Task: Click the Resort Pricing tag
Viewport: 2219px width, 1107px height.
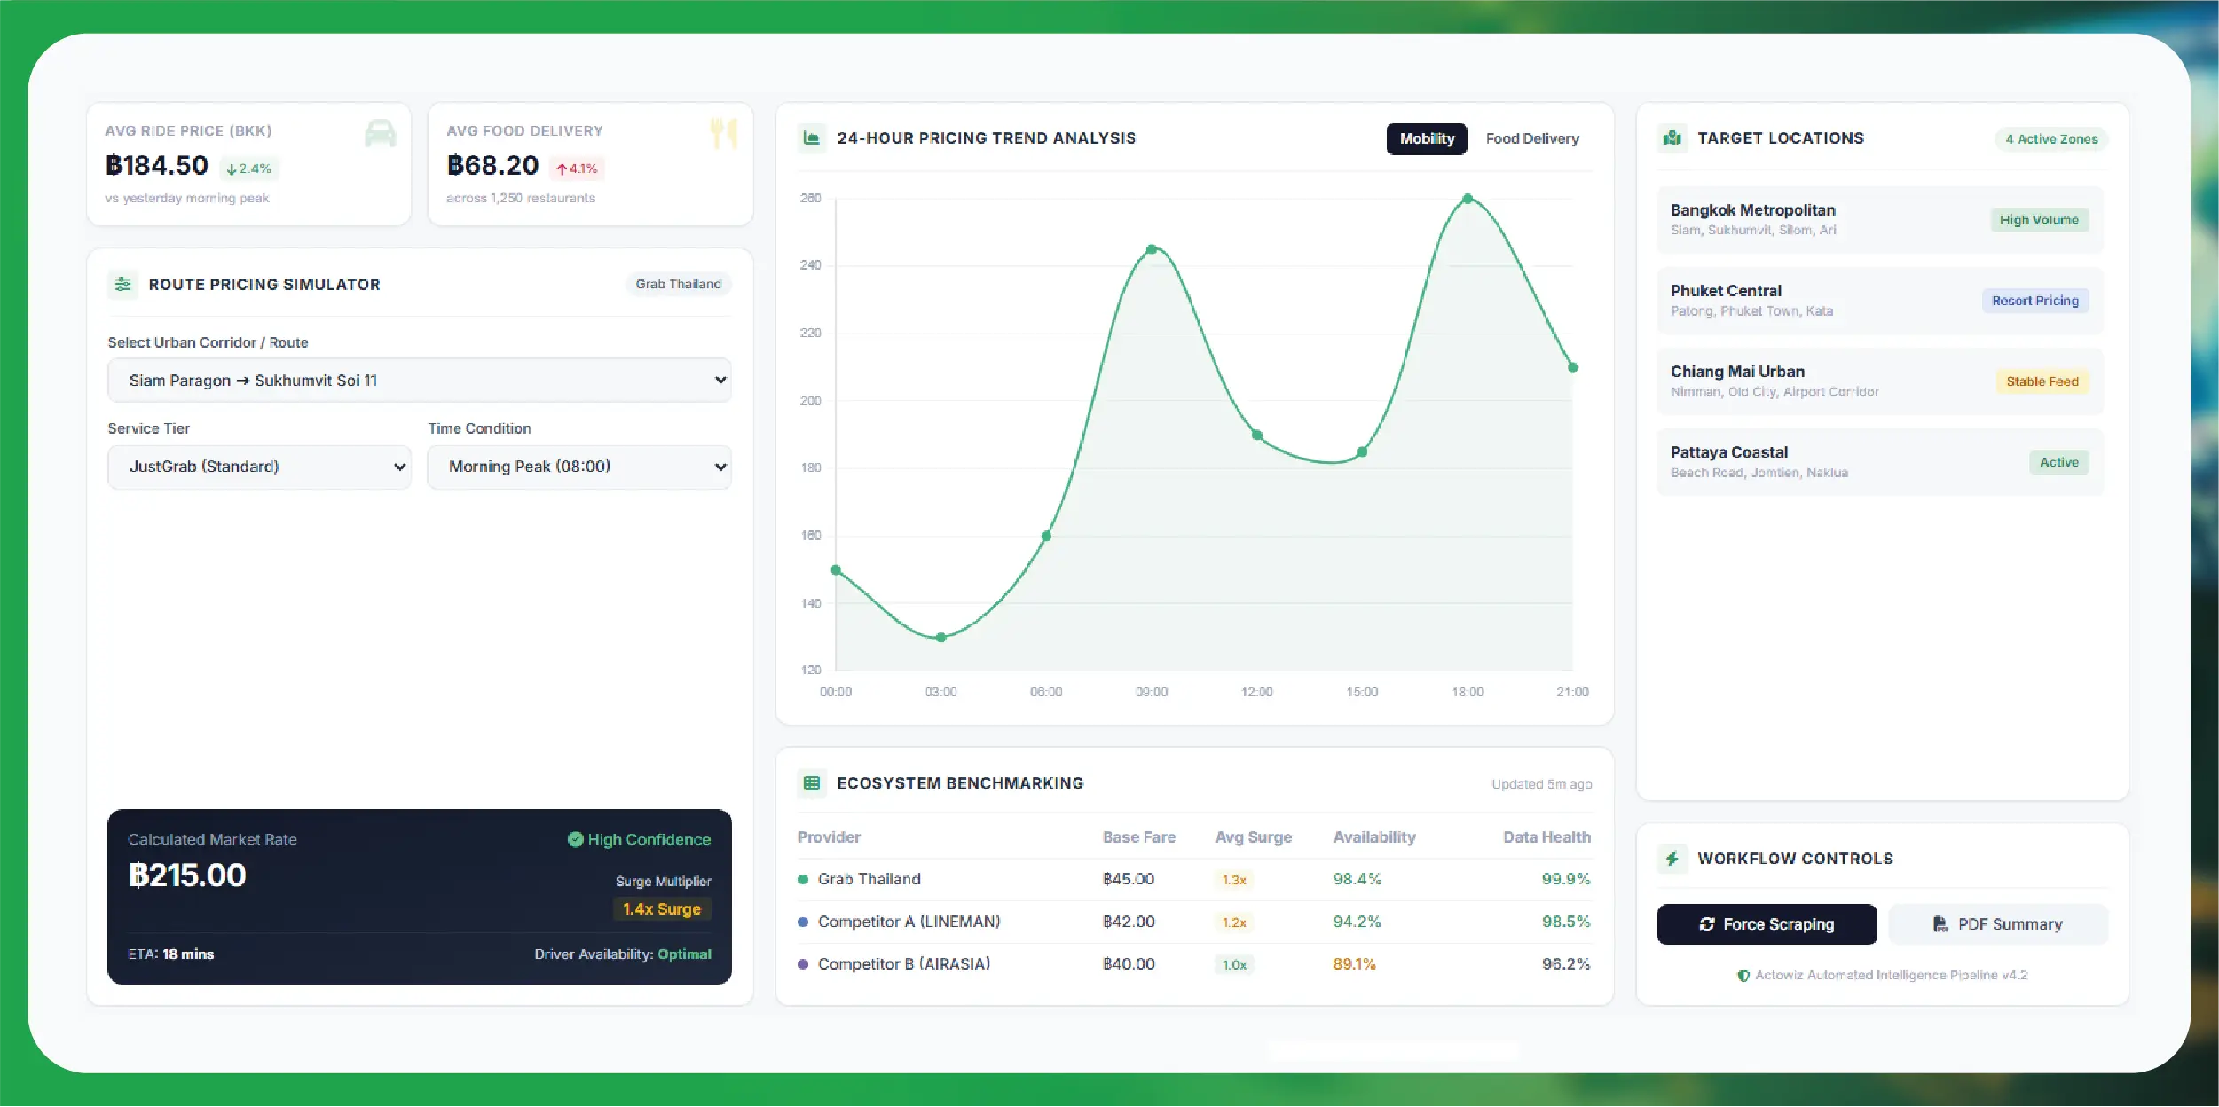Action: [2035, 301]
